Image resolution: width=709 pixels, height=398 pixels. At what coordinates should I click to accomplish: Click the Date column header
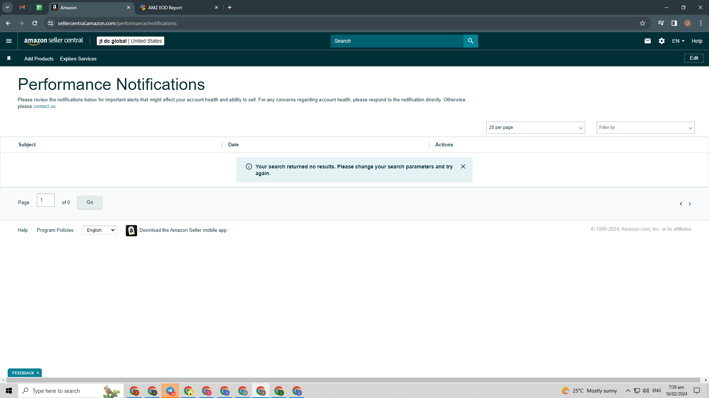pos(233,144)
